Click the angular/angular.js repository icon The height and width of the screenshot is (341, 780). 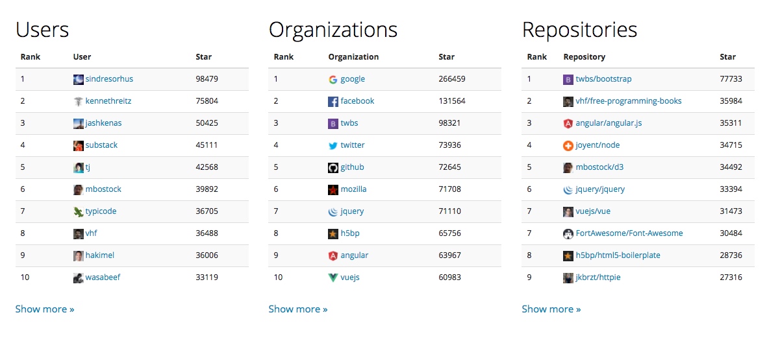click(568, 123)
